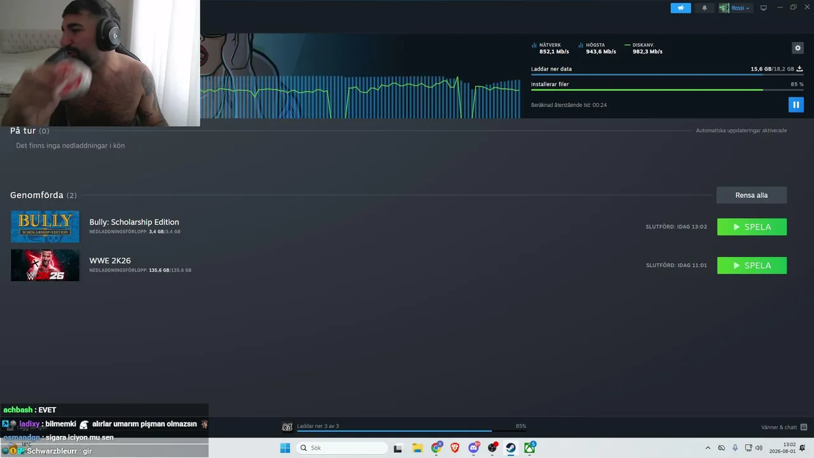The image size is (814, 458).
Task: Click the taskbar Sök search box
Action: tap(342, 448)
